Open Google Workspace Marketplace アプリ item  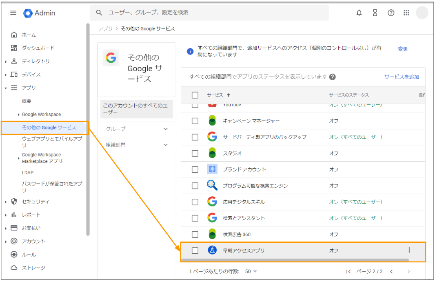[x=42, y=158]
